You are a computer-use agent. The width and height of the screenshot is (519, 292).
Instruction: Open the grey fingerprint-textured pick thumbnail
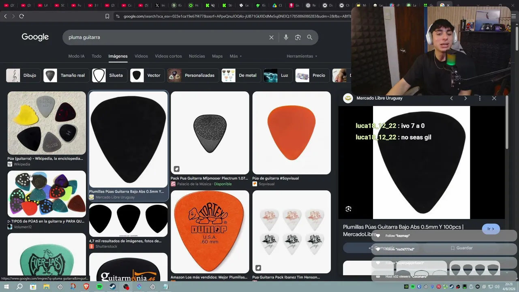[x=210, y=133]
